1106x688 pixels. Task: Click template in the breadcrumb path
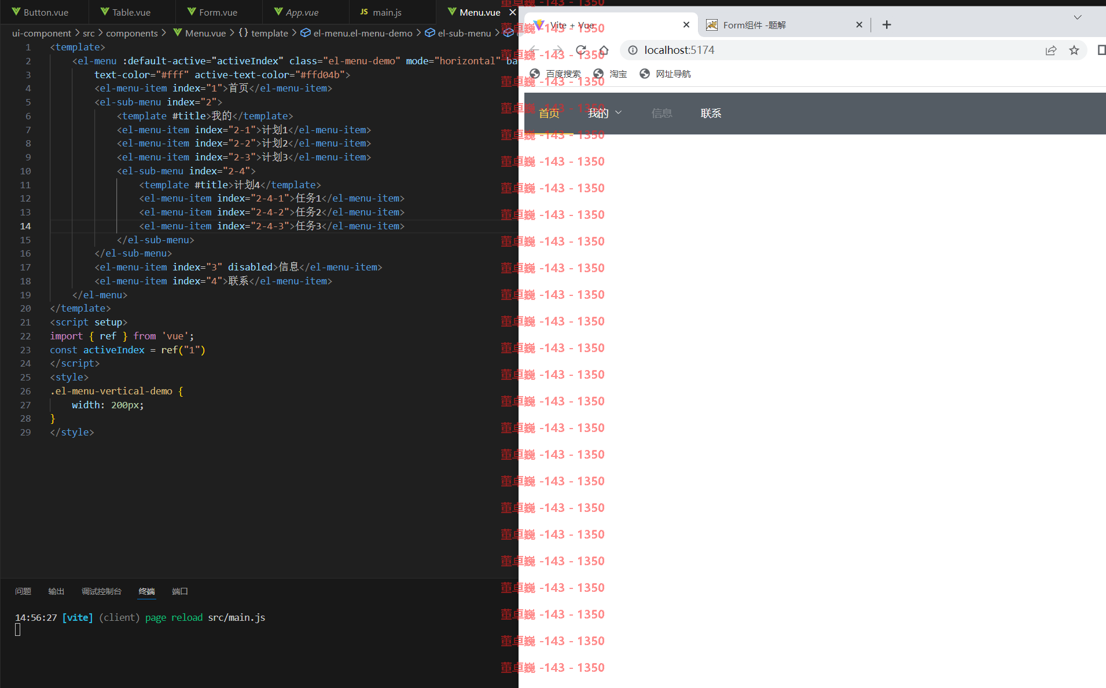click(x=269, y=33)
